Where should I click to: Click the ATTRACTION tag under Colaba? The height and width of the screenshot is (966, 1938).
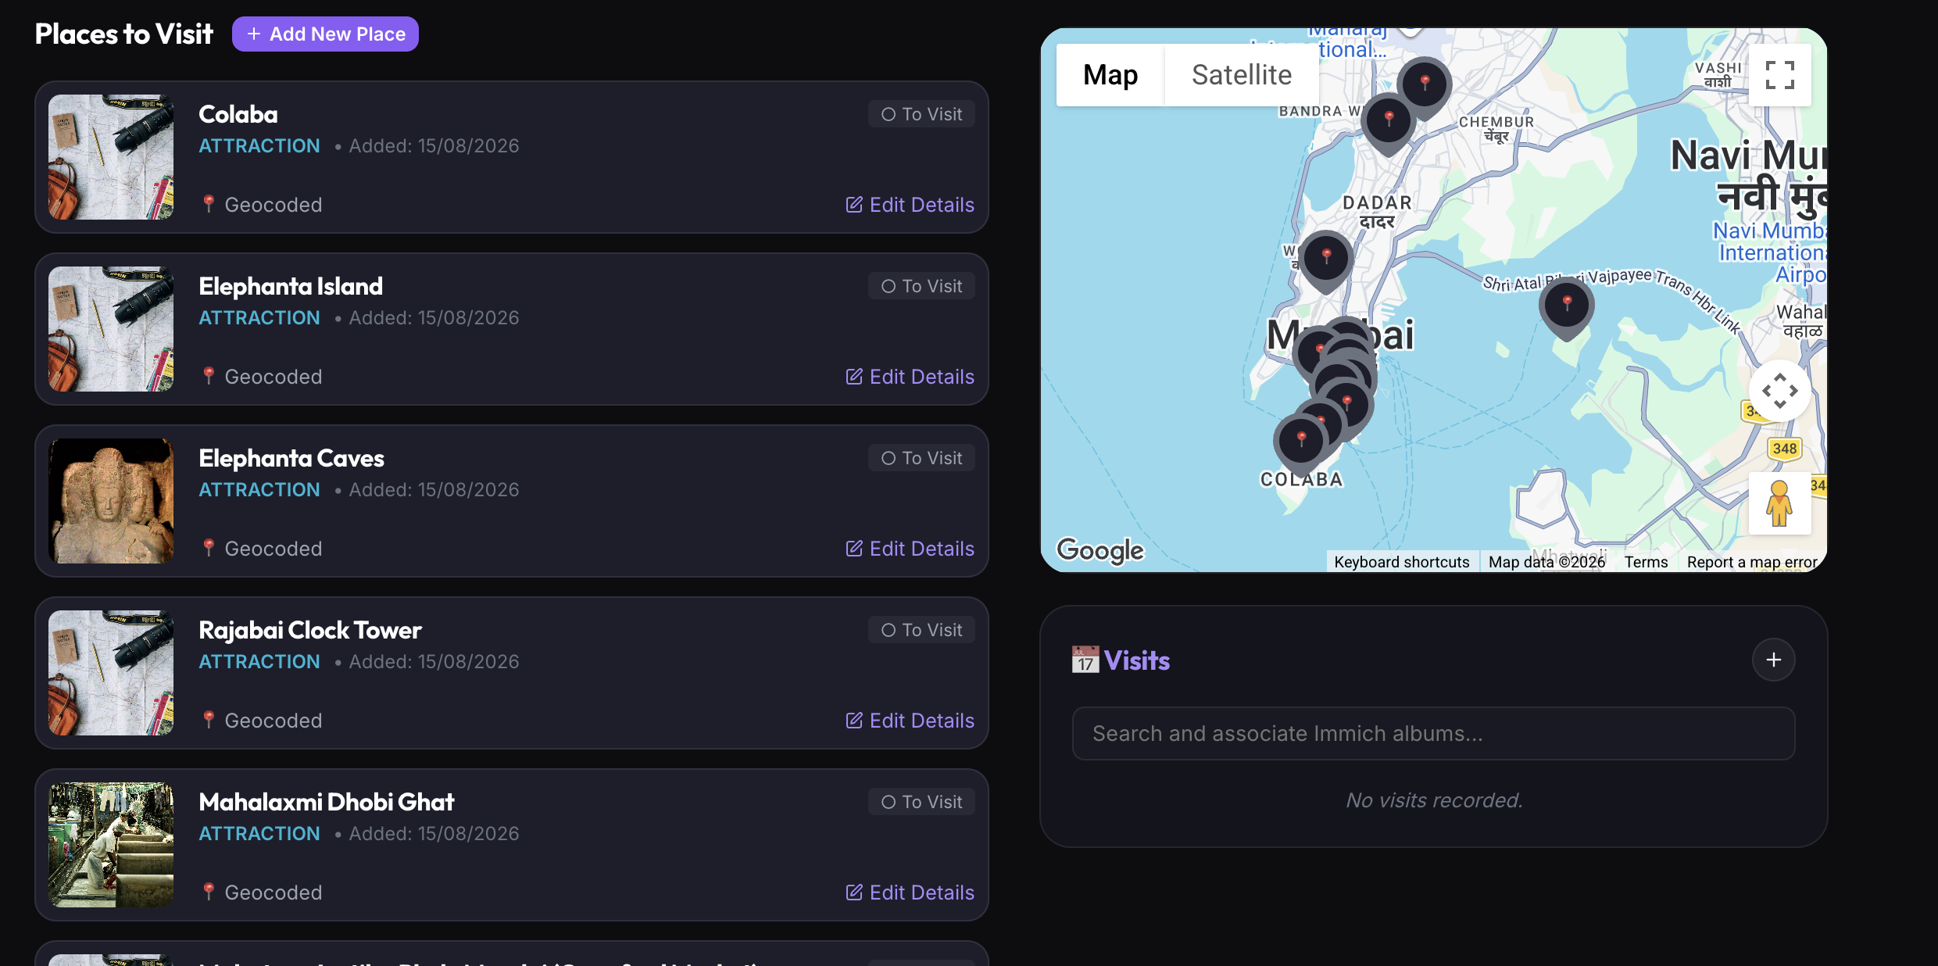(259, 146)
